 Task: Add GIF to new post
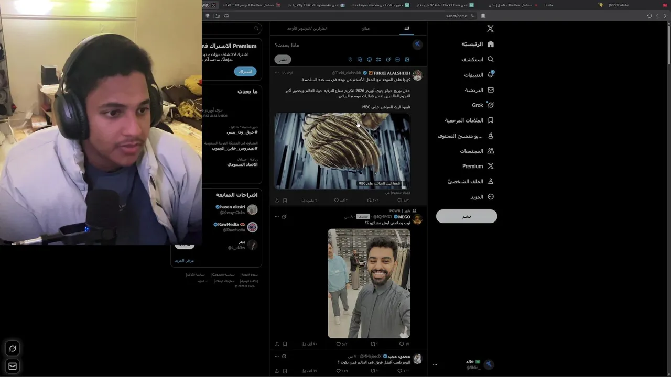click(x=397, y=60)
